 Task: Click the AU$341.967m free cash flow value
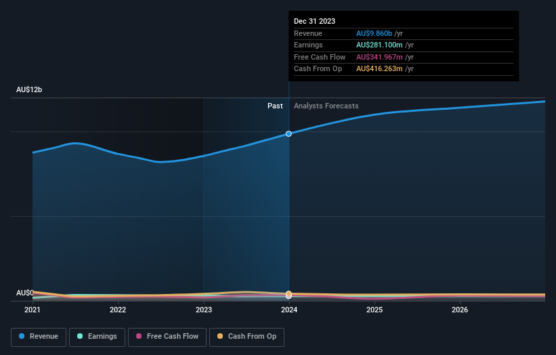pyautogui.click(x=379, y=57)
